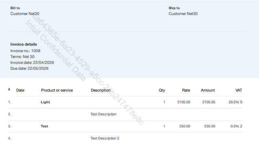Select the Light product row item
259x144 pixels.
click(x=45, y=102)
